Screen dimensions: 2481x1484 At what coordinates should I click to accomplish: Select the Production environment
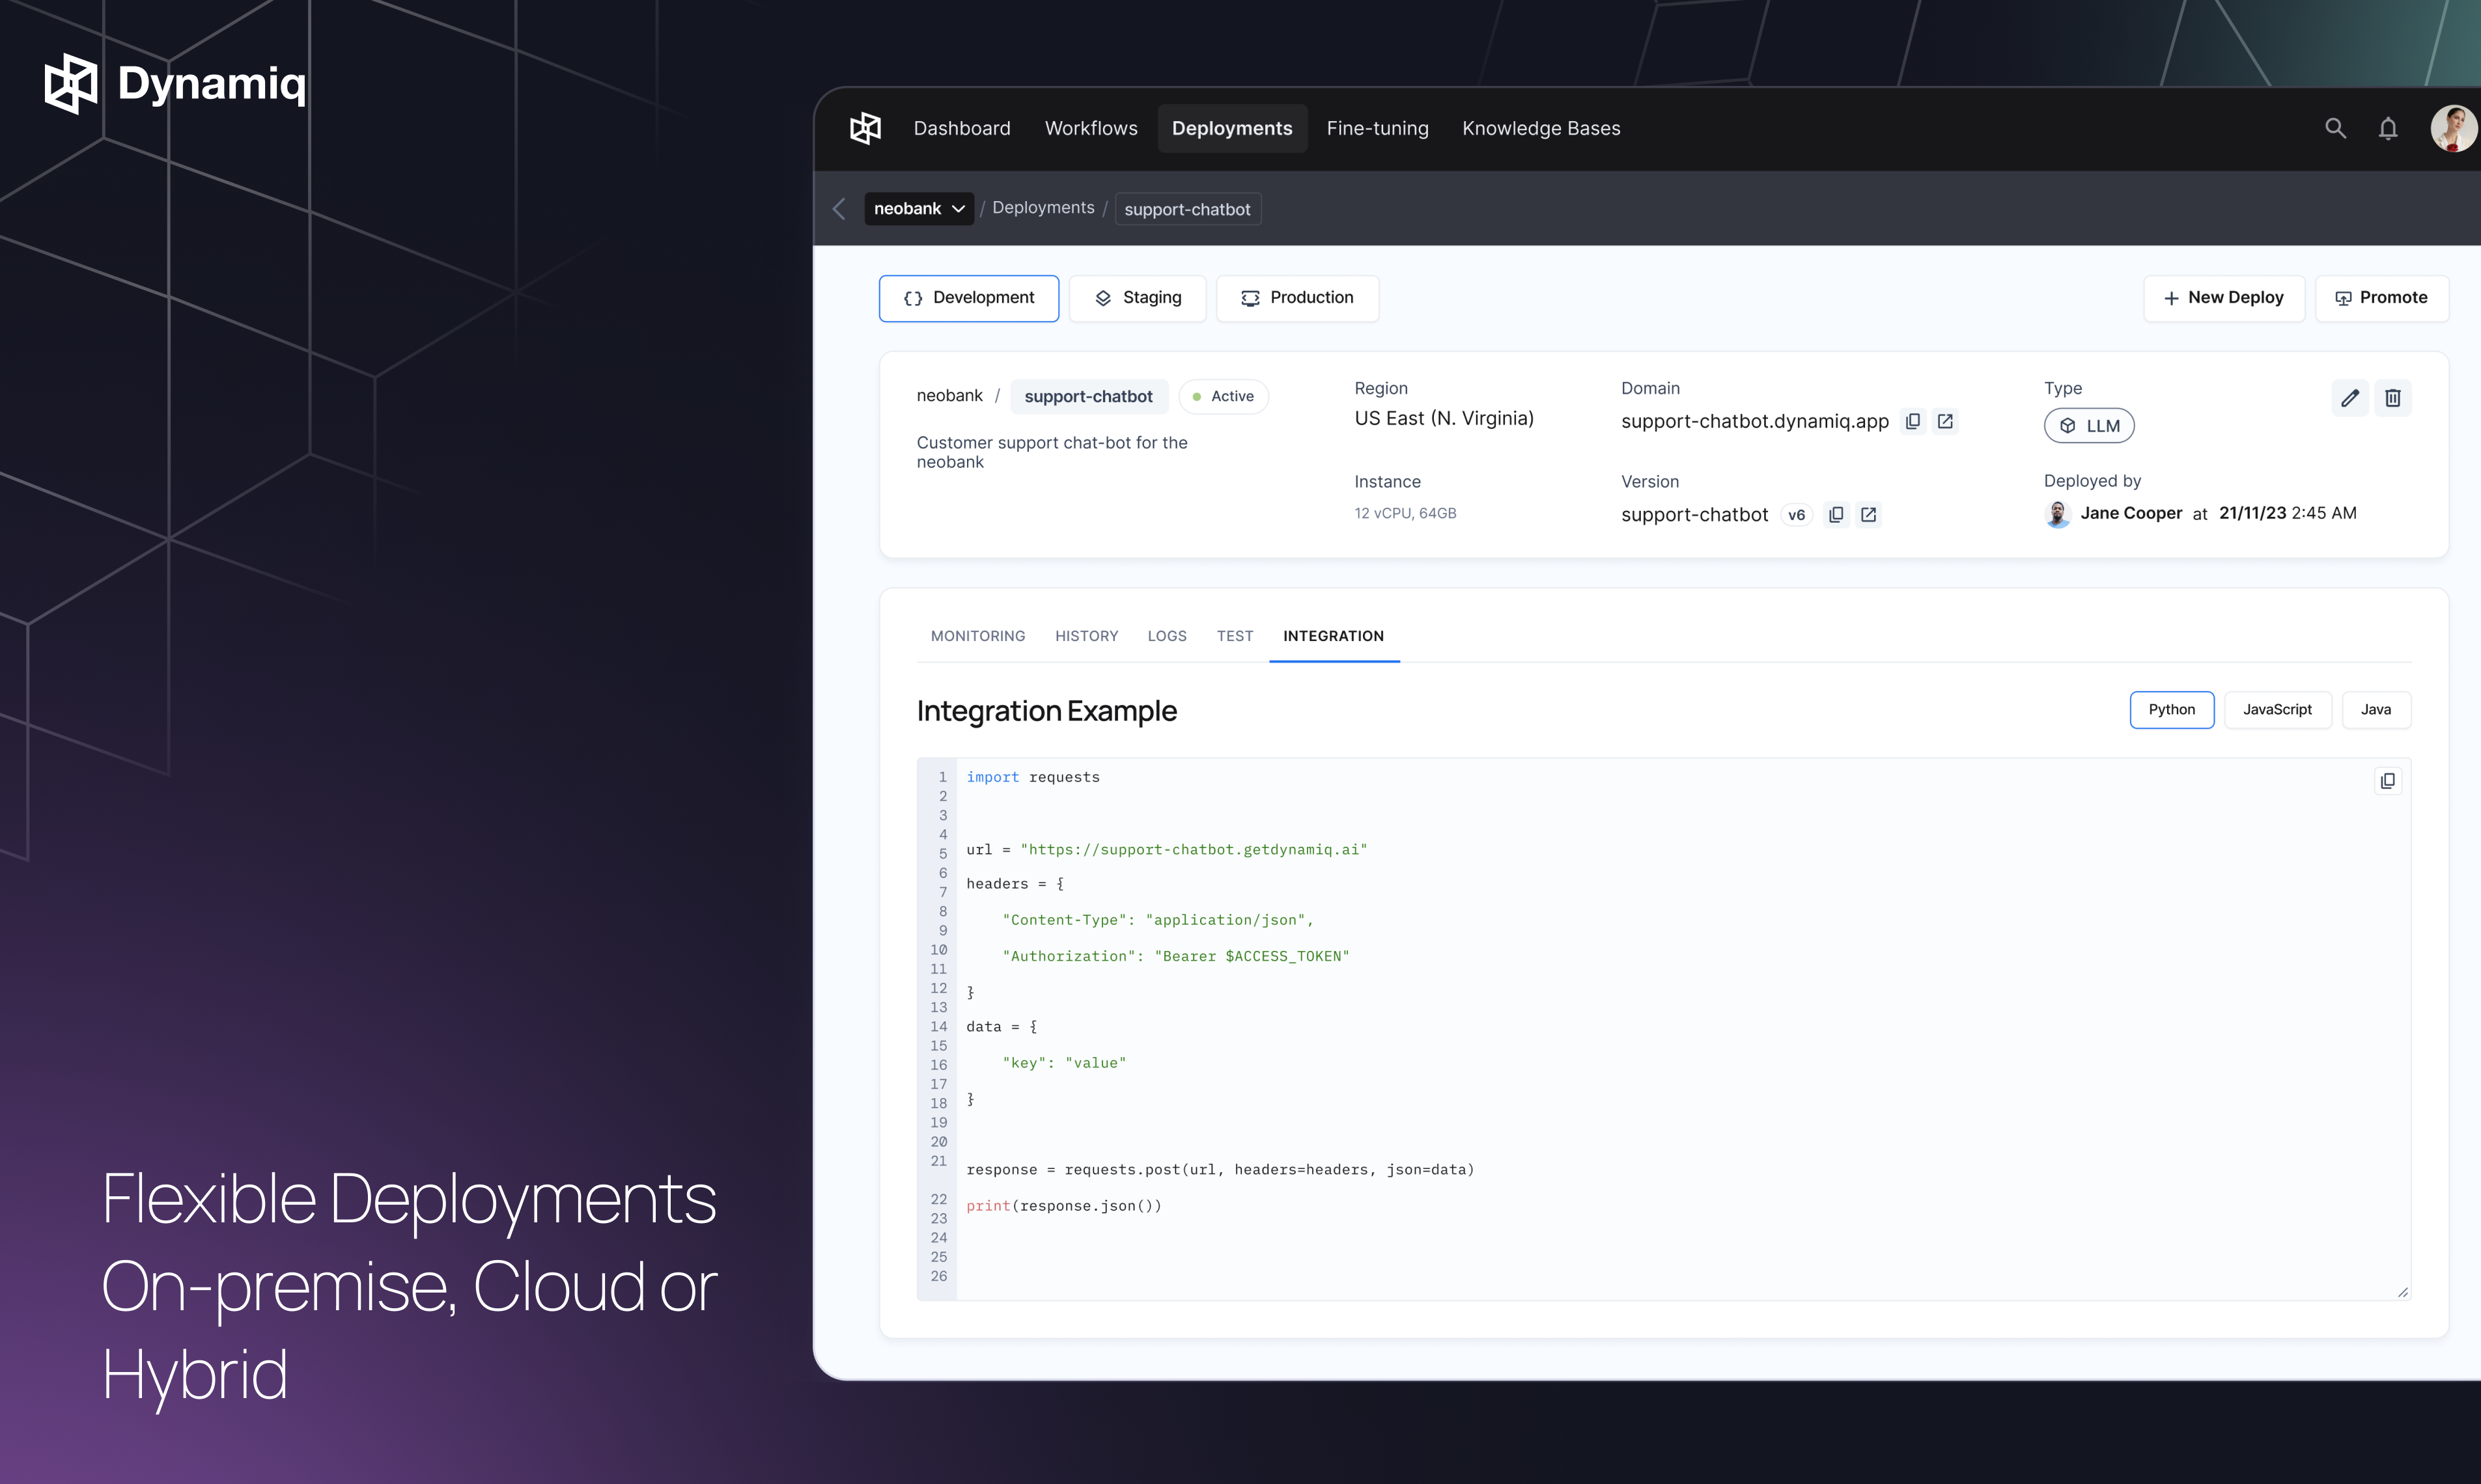click(1297, 298)
